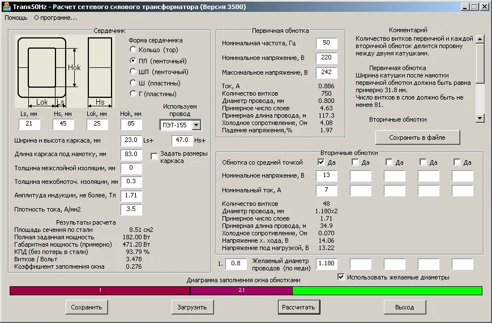Screen dimensions: 492x323
Task: Click the Номинальная частота input field
Action: coord(326,44)
